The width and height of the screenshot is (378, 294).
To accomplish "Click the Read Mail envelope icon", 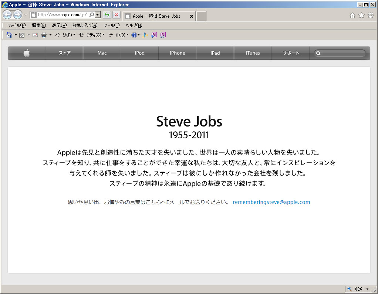I will 35,35.
